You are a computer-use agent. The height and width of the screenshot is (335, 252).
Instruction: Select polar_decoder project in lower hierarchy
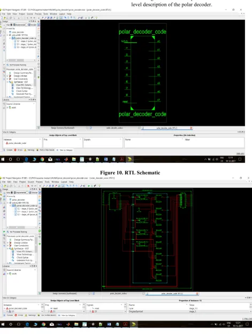[x=18, y=200]
